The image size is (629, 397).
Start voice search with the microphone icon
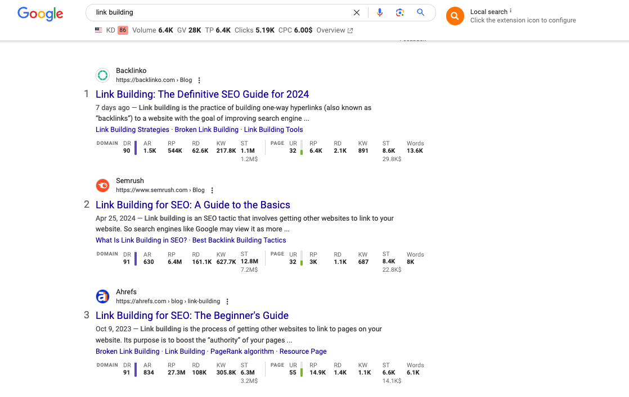pyautogui.click(x=380, y=12)
